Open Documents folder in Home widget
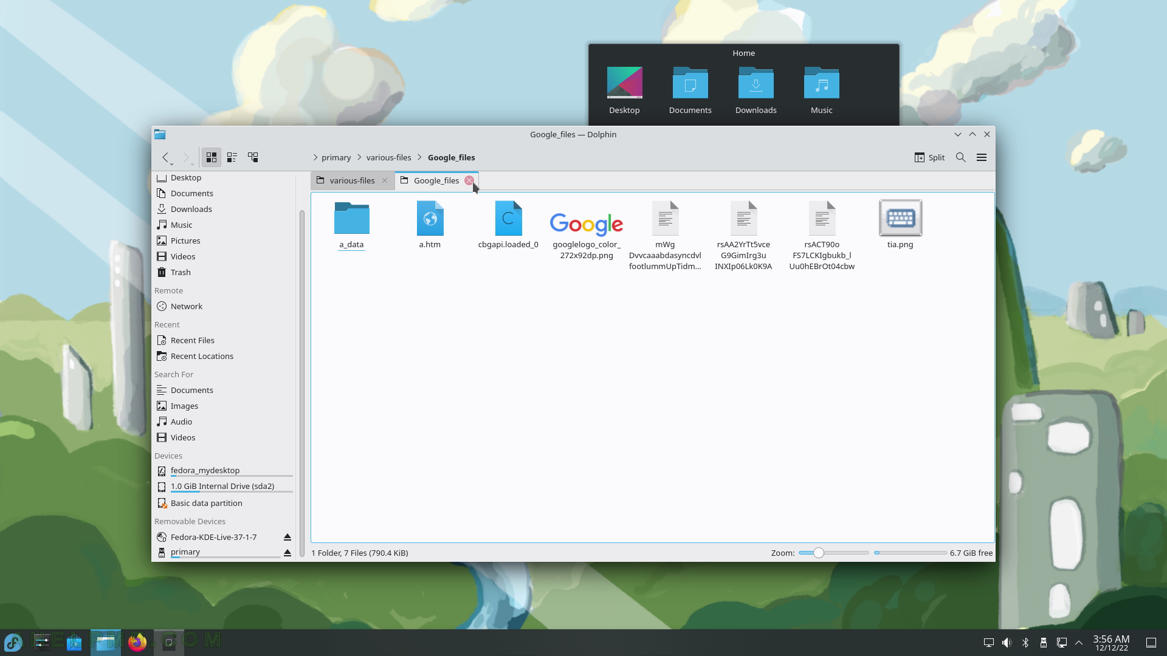Screen dimensions: 1167x656 [x=690, y=90]
